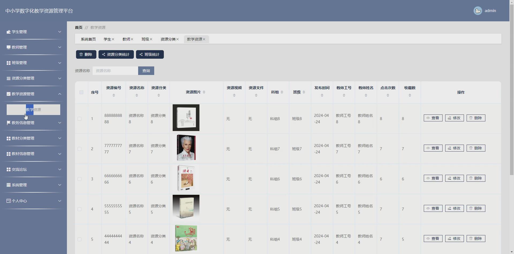Screen dimensions: 514x254
Task: Switch to the 教师 tab
Action: click(126, 39)
